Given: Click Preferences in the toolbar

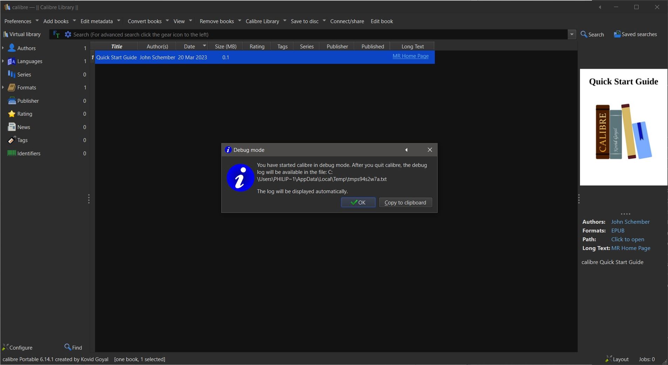Looking at the screenshot, I should tap(18, 21).
